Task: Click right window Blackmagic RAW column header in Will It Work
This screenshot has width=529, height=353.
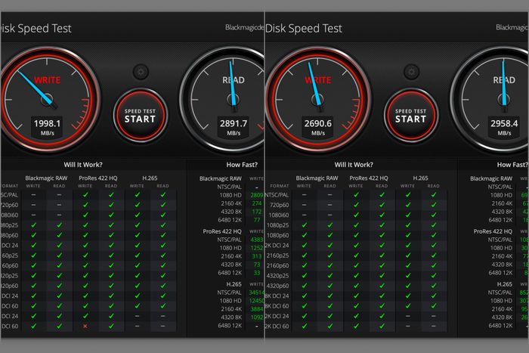Action: (x=317, y=178)
